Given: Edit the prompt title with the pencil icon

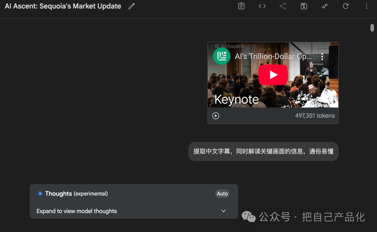Looking at the screenshot, I should (132, 6).
